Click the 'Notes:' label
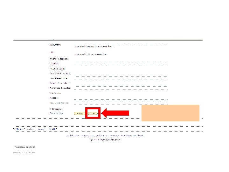Viewport: 229px width, 172px height. click(x=53, y=98)
